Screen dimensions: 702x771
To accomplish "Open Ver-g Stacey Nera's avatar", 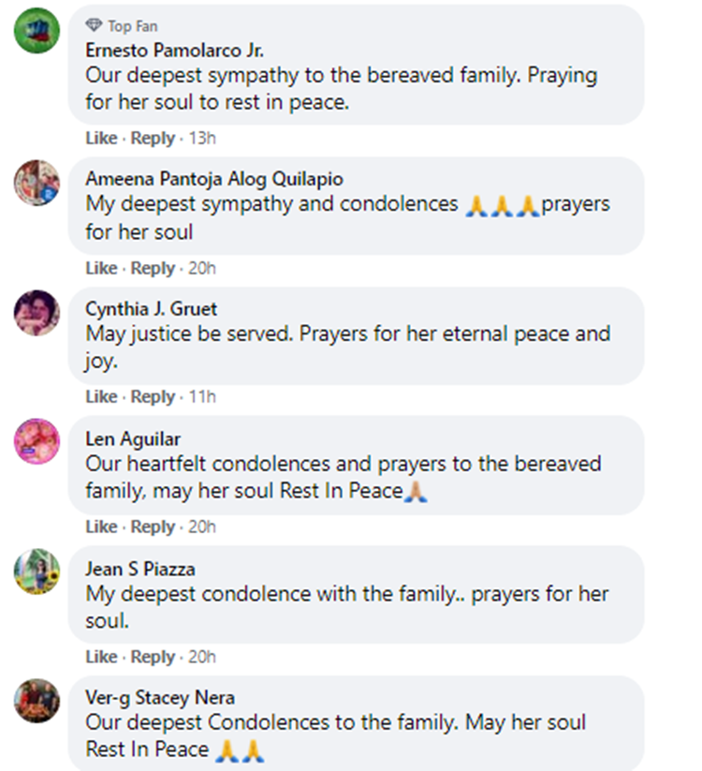I will pos(37,702).
